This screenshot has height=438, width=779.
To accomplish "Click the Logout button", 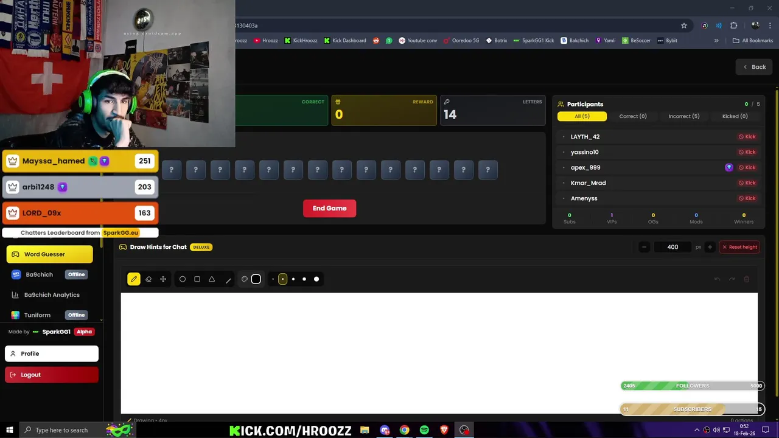I will click(x=52, y=375).
